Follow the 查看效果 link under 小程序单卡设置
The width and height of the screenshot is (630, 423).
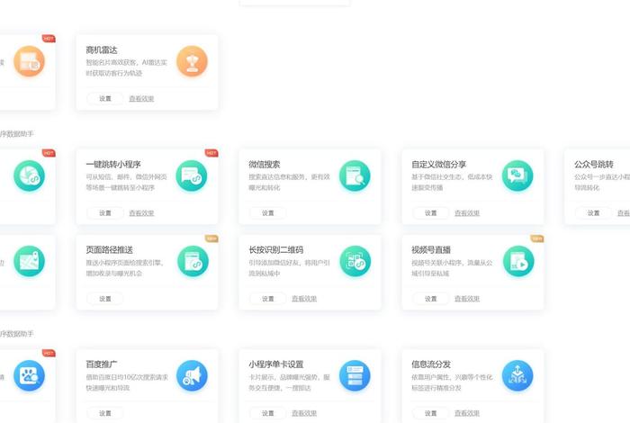point(304,413)
